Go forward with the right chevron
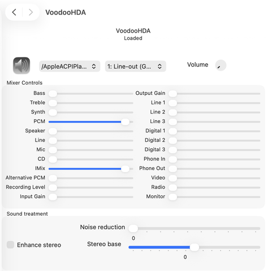This screenshot has width=267, height=271. coord(31,12)
